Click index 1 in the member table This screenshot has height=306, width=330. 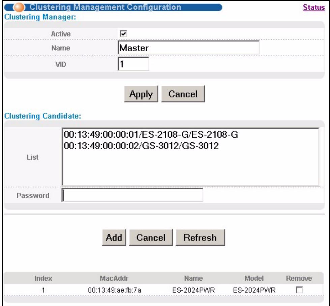(43, 290)
